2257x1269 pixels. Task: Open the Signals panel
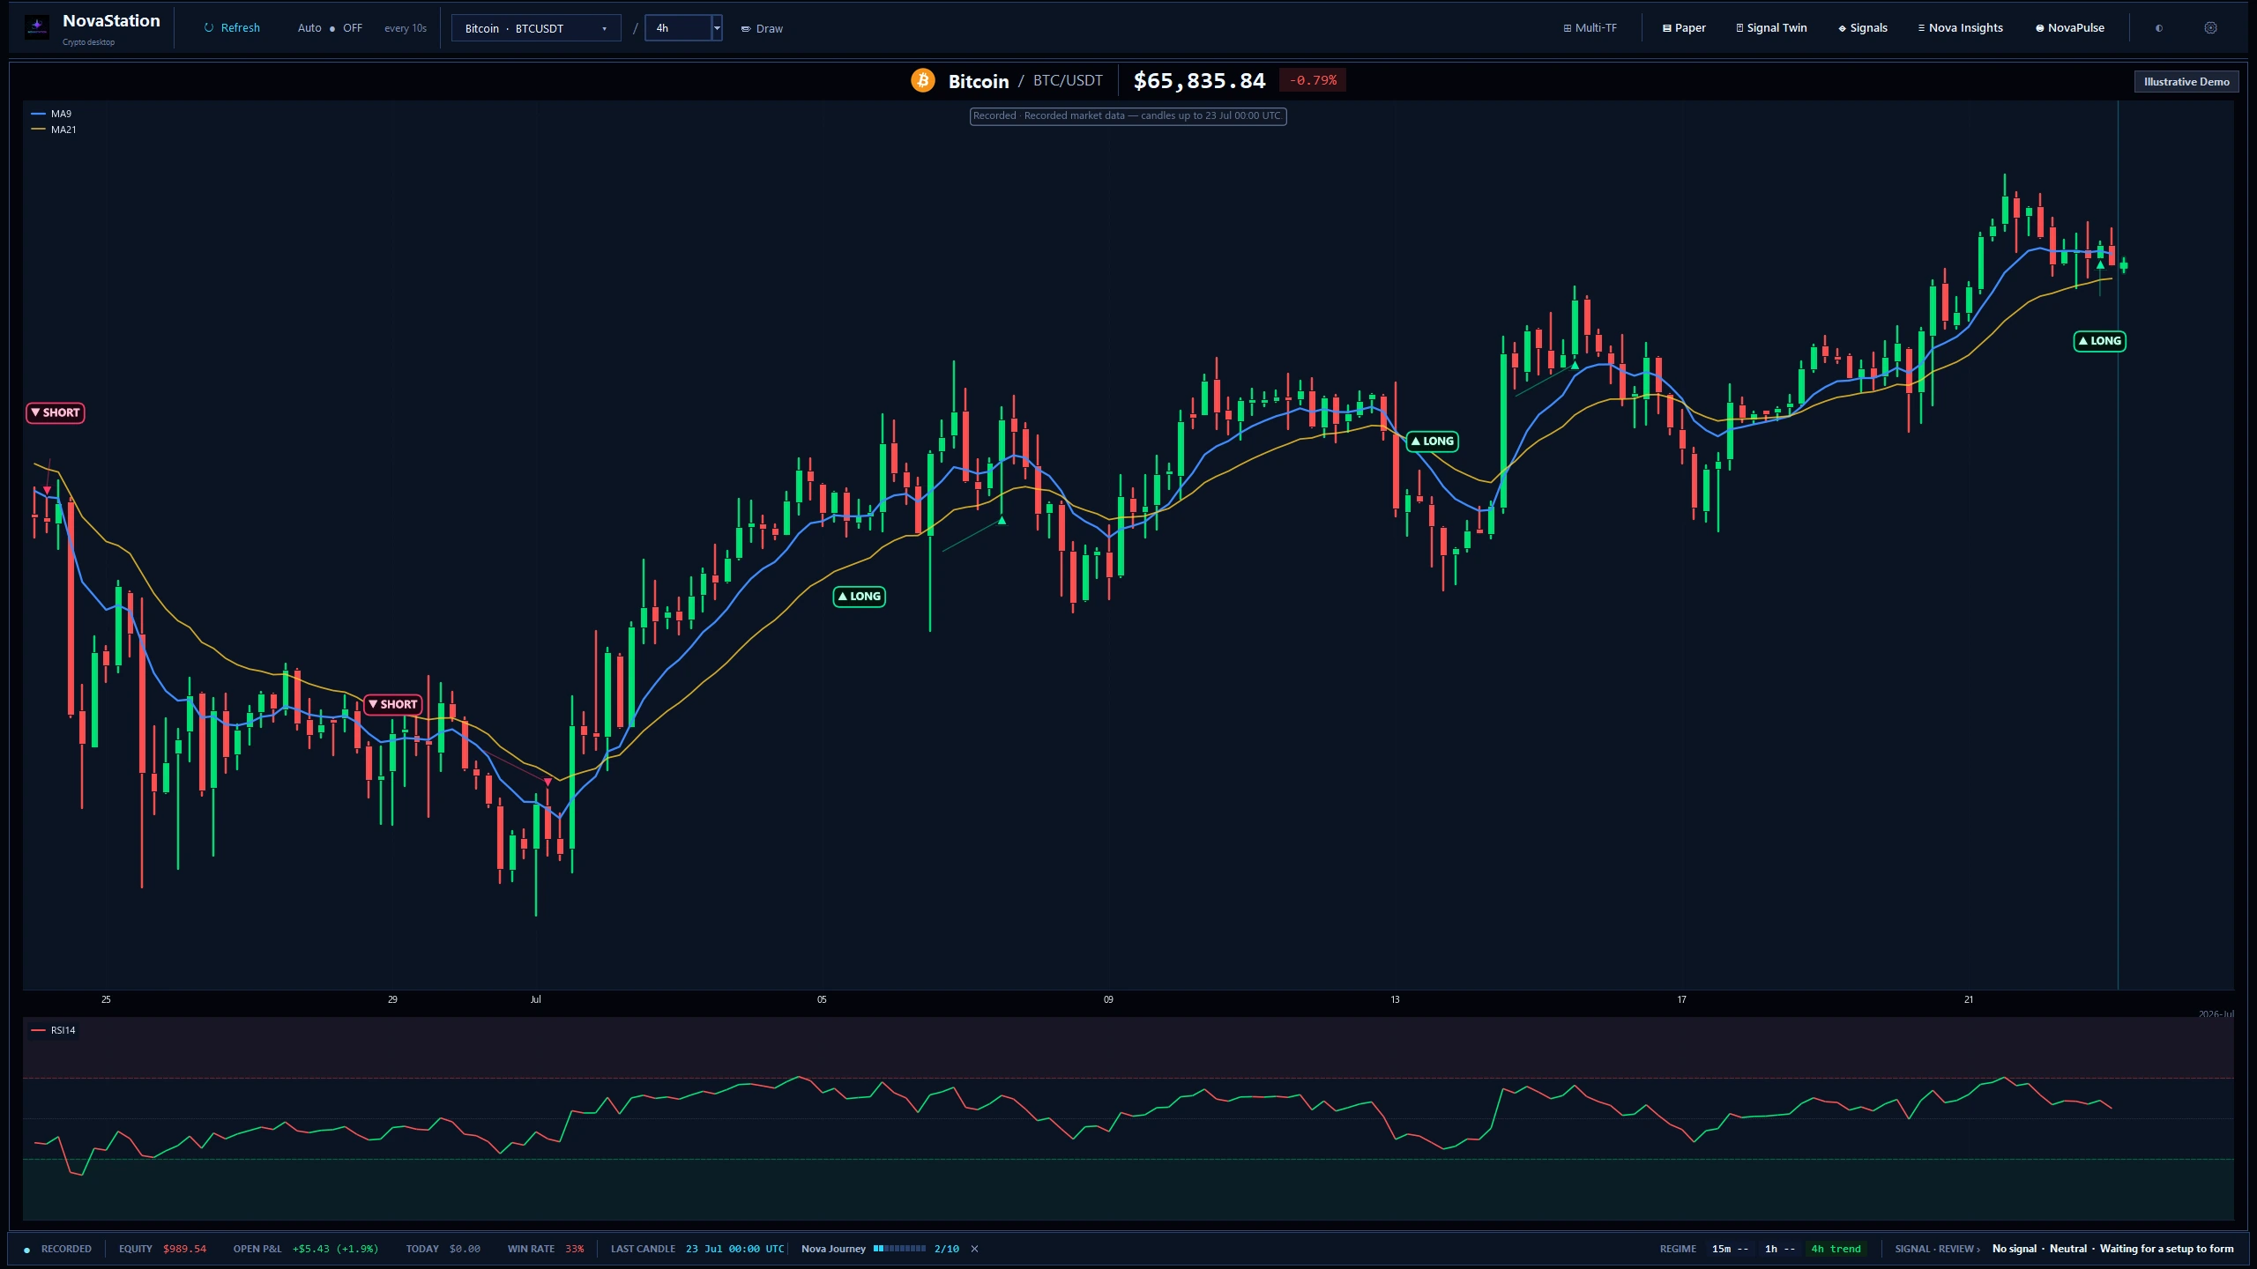(x=1863, y=28)
